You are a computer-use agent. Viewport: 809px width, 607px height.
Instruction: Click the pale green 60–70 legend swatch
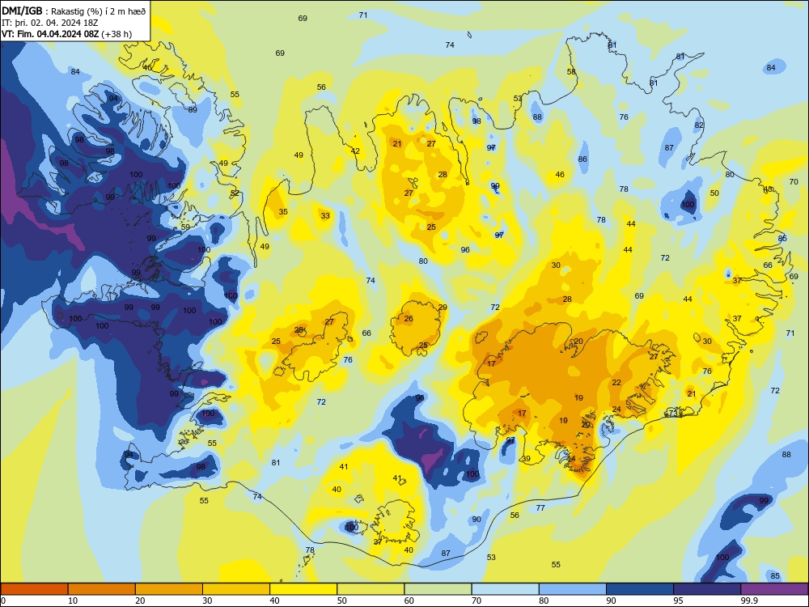click(438, 589)
